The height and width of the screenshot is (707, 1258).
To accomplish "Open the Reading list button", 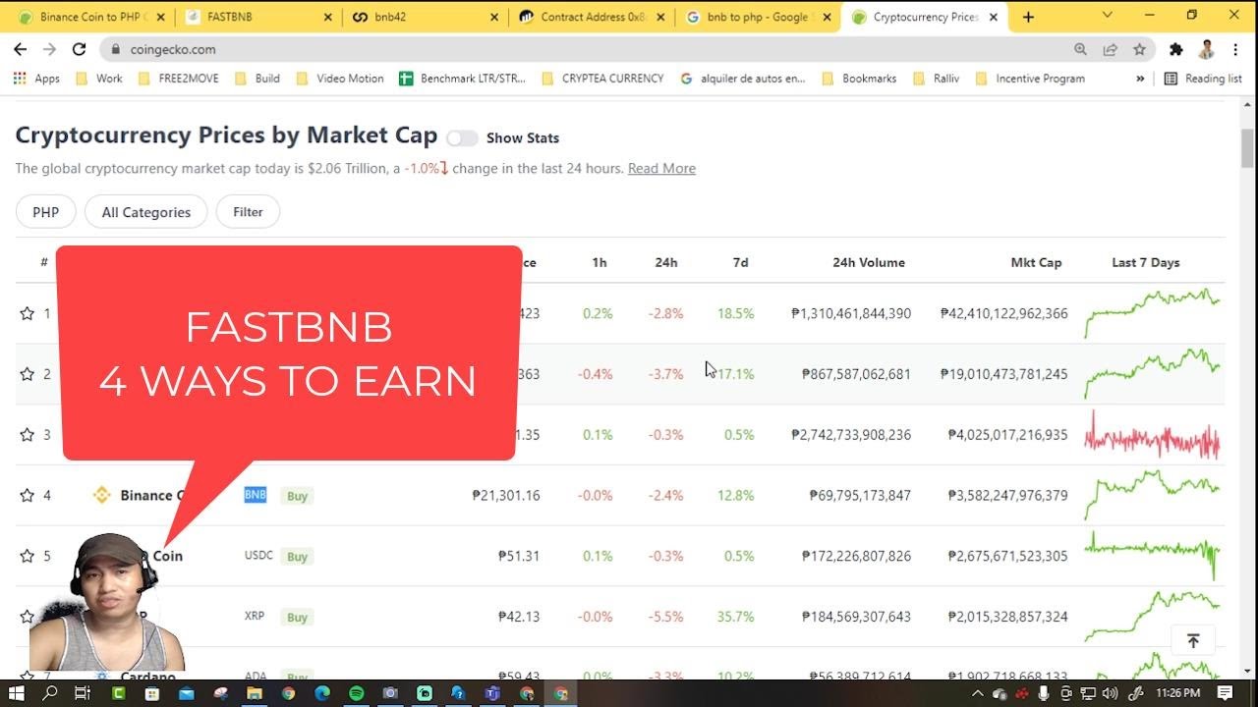I will coord(1203,79).
